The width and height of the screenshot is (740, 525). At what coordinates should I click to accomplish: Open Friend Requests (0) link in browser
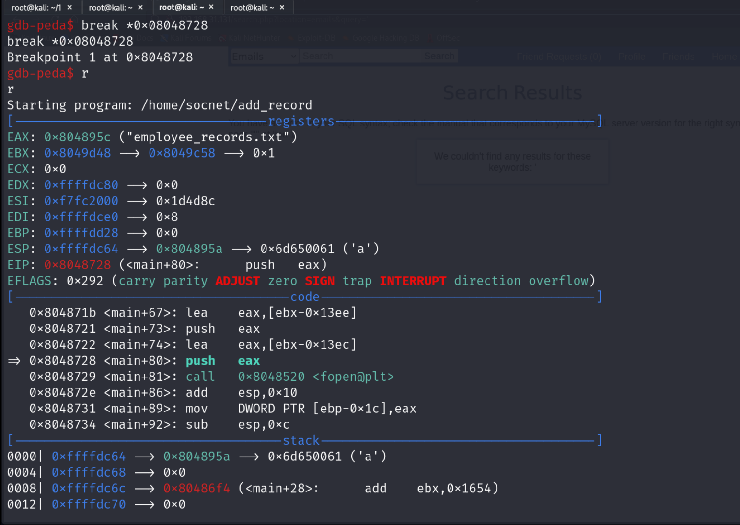point(559,57)
